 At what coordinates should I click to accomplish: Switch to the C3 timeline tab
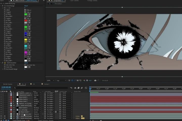(x=34, y=84)
